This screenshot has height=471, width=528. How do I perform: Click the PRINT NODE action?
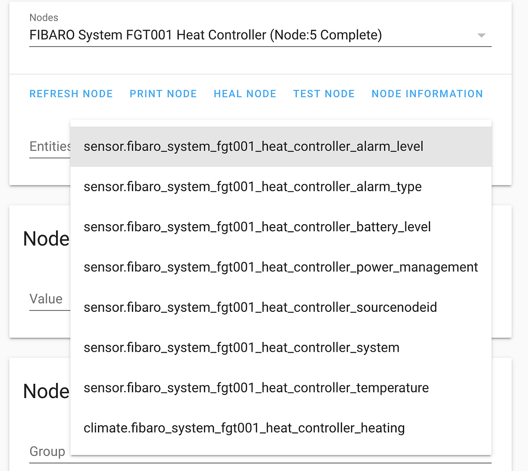(x=163, y=93)
